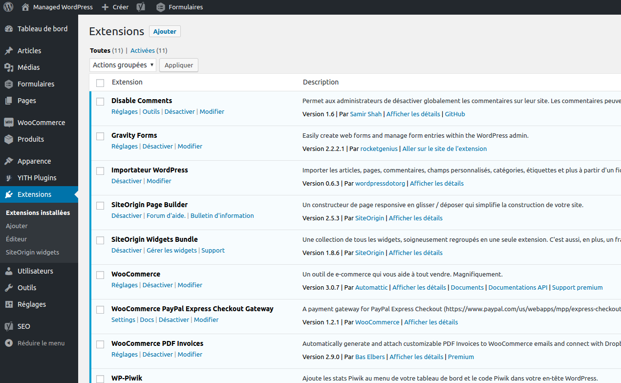The width and height of the screenshot is (621, 383).
Task: Open author link Samir Shah
Action: (366, 114)
